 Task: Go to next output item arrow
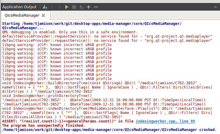(59, 7)
